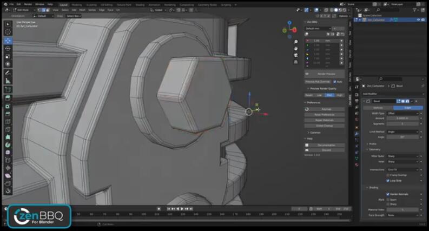Toggle the Loop Slide checkbox
The height and width of the screenshot is (231, 429).
pos(388,181)
